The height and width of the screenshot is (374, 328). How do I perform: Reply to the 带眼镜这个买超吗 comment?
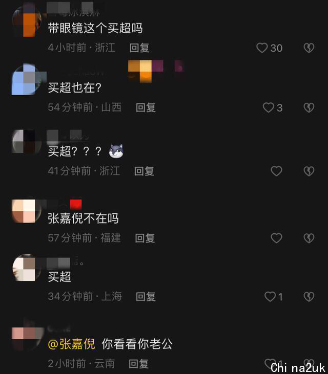pos(139,48)
